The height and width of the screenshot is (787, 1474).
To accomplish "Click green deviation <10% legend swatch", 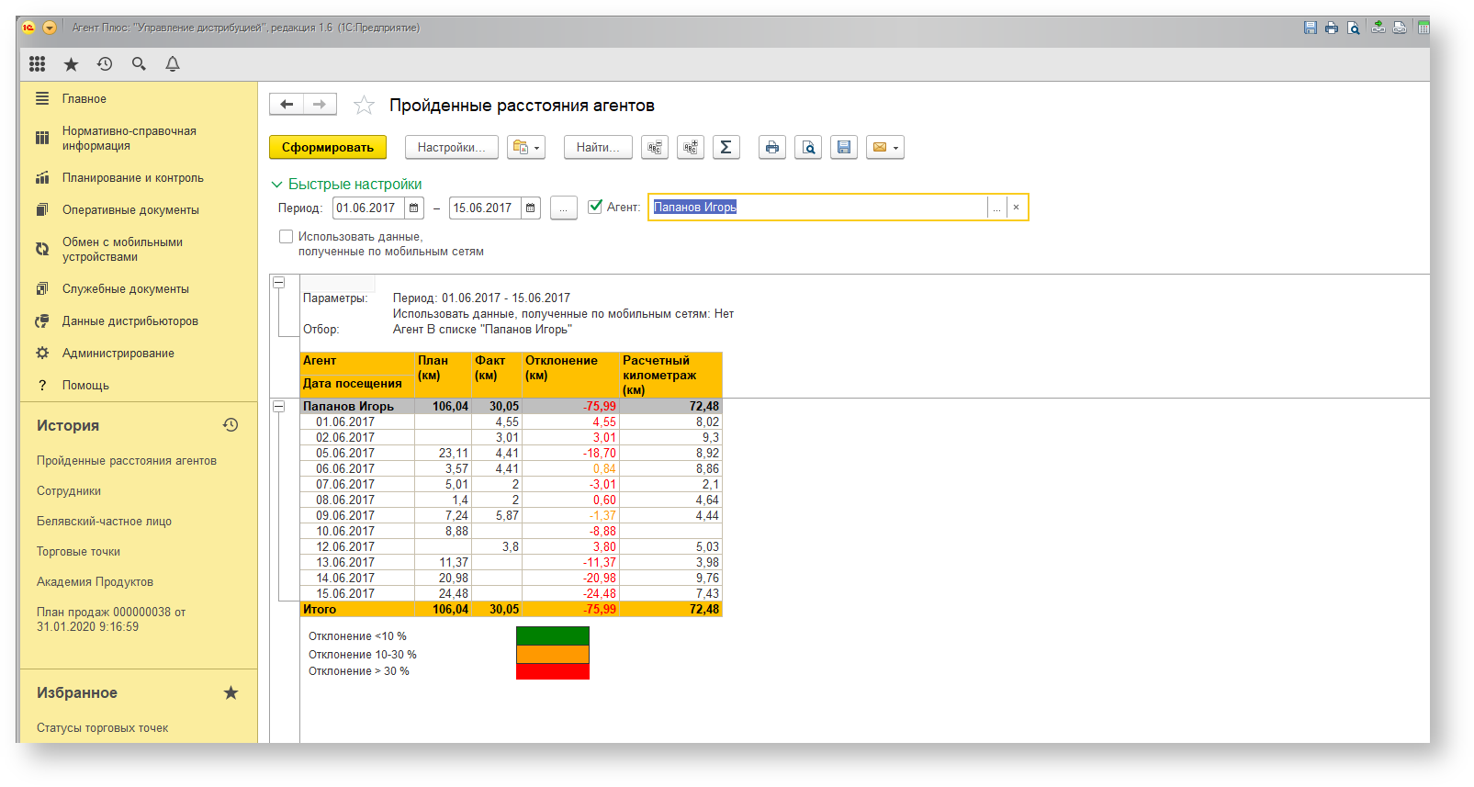I will pyautogui.click(x=552, y=635).
